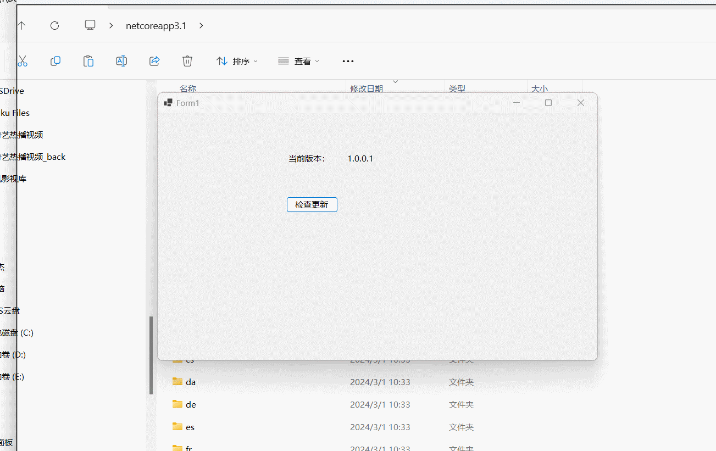Viewport: 716px width, 451px height.
Task: Click the Up arrow navigation icon
Action: point(21,25)
